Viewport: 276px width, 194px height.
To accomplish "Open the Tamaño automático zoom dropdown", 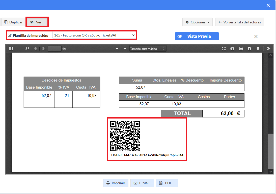I will click(x=148, y=49).
